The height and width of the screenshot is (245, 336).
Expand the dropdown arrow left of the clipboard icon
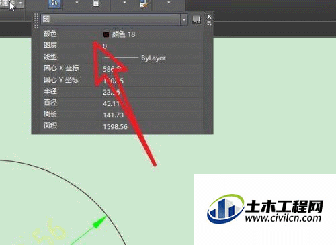[124, 3]
